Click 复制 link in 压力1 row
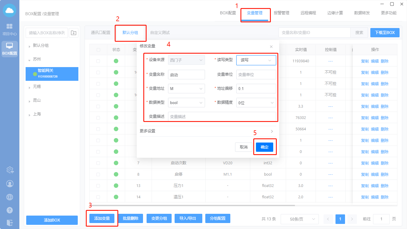The image size is (407, 229). point(365,186)
